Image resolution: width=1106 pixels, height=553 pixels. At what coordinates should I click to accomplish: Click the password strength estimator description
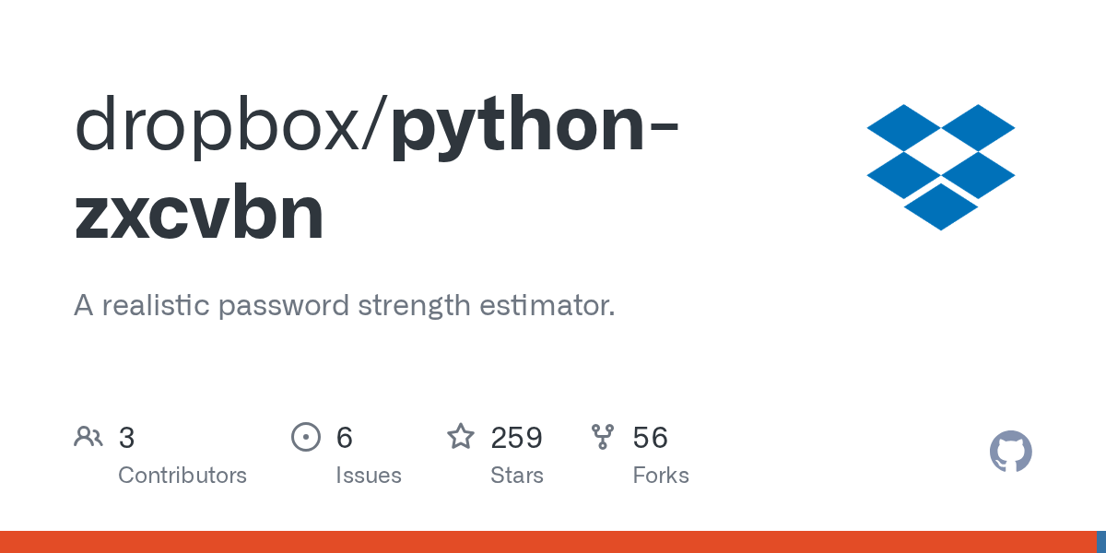(x=344, y=305)
